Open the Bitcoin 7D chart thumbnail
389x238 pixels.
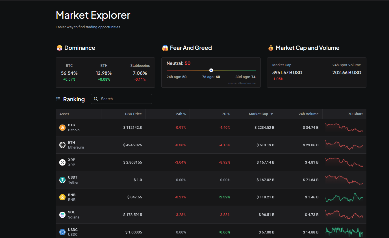344,127
